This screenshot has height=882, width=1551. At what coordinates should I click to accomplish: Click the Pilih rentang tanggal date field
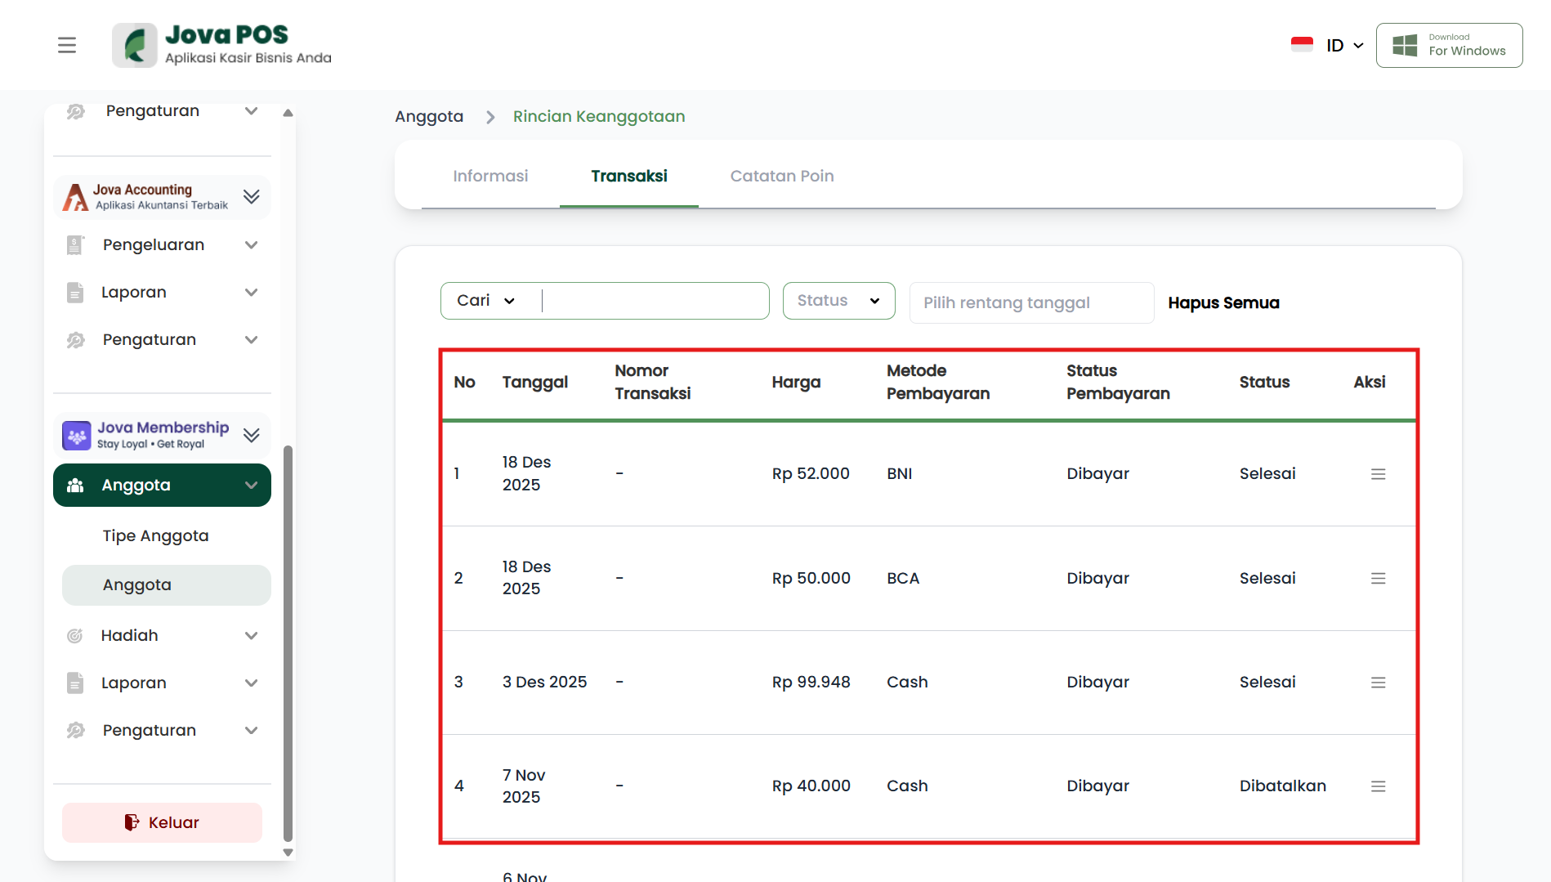pyautogui.click(x=1030, y=303)
